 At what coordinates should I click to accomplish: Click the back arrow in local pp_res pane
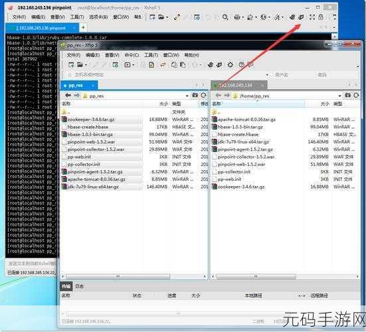68,95
